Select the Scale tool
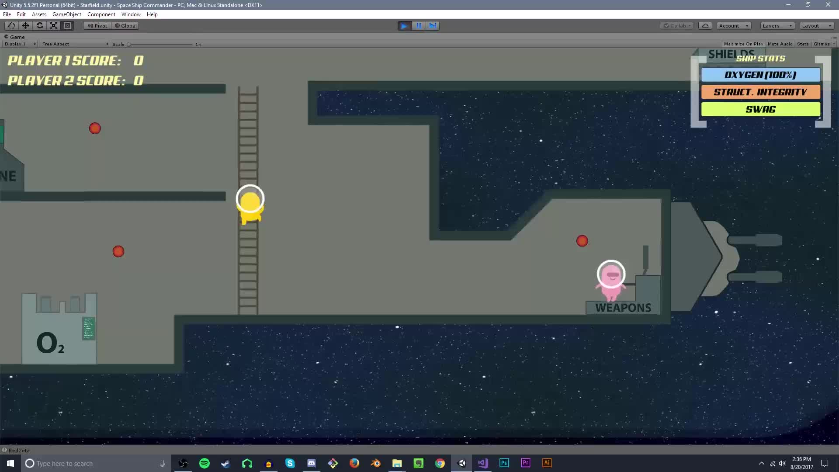The image size is (839, 472). point(53,26)
